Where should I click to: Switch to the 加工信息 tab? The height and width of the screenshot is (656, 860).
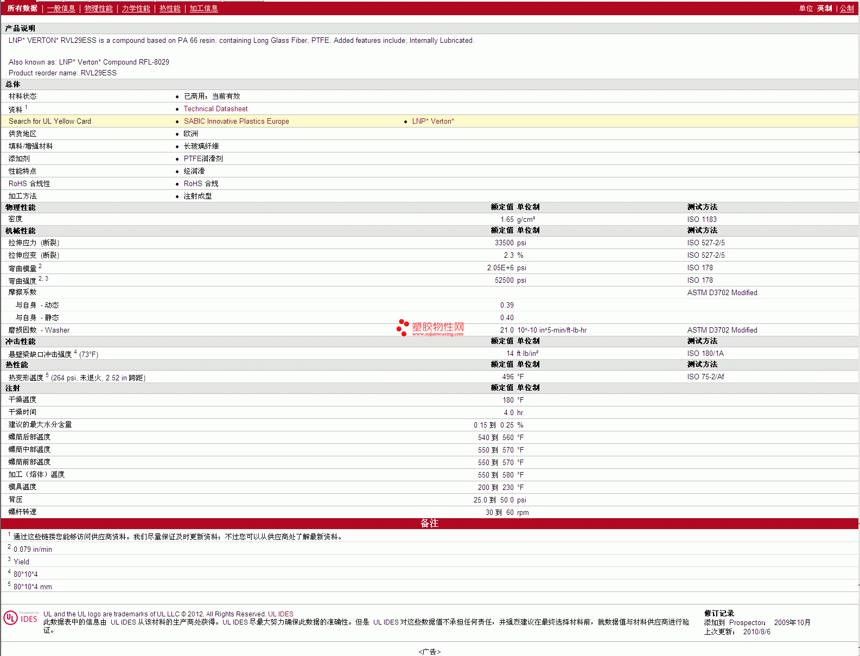coord(203,8)
